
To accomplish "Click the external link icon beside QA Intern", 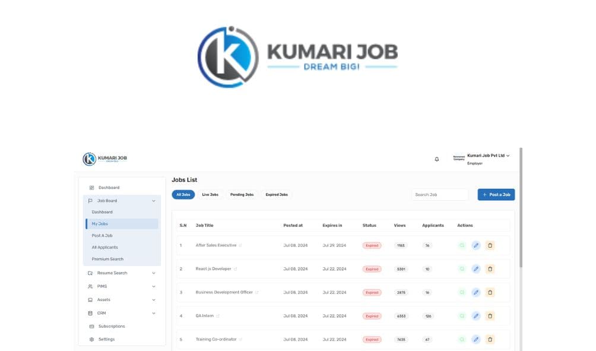I will (218, 316).
